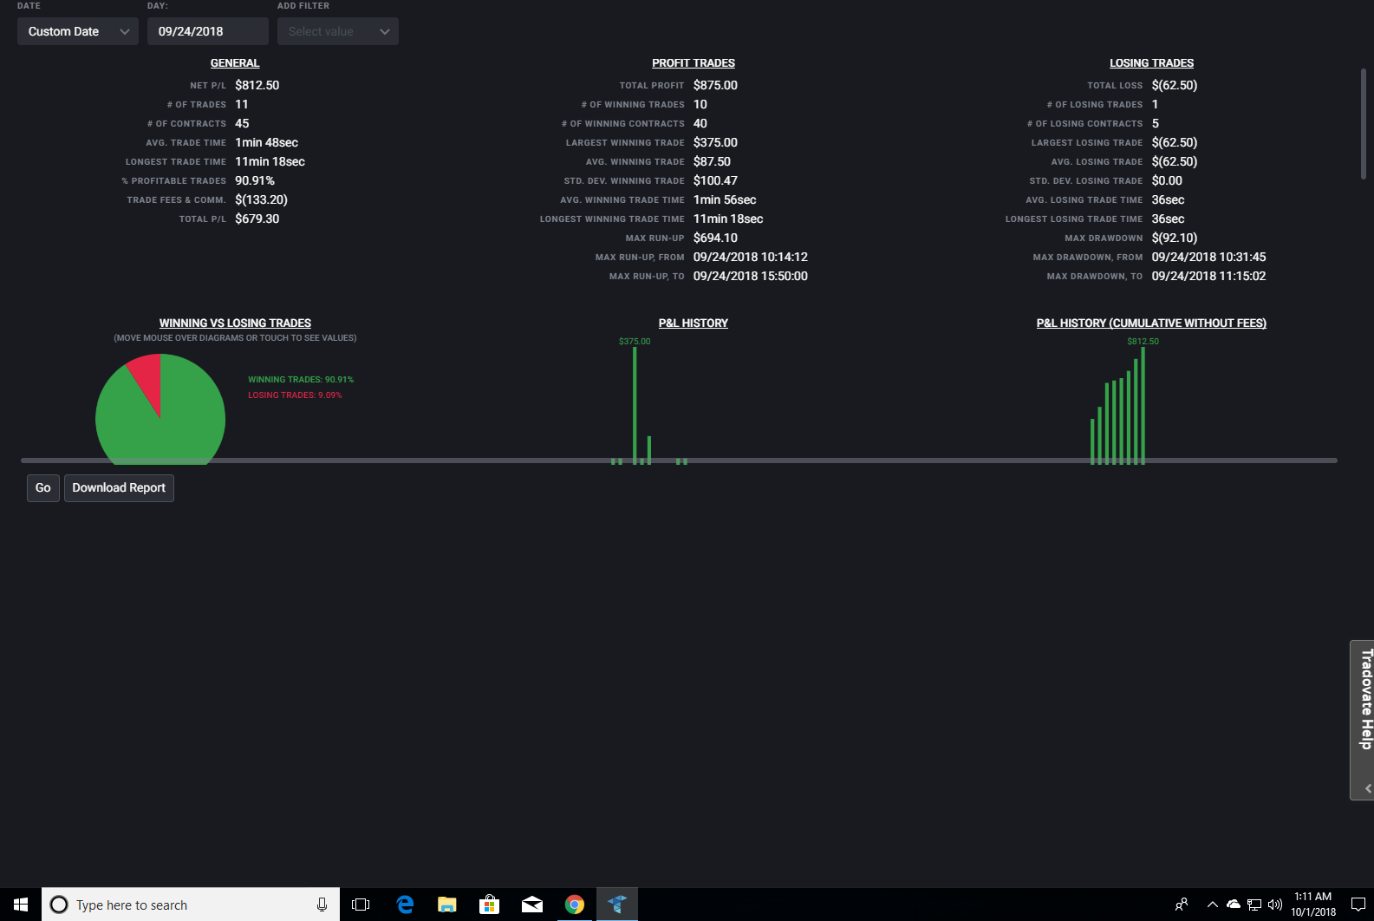Screen dimensions: 1374x921
Task: Open Google Chrome from taskbar
Action: click(574, 905)
